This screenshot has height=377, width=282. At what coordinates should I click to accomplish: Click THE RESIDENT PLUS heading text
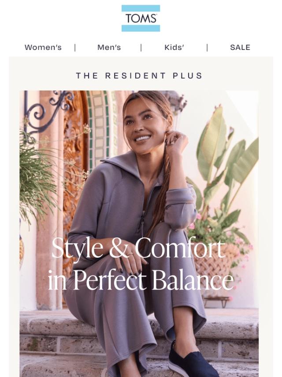139,76
